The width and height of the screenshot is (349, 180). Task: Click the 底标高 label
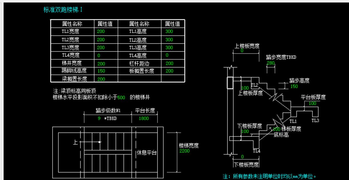281,135
